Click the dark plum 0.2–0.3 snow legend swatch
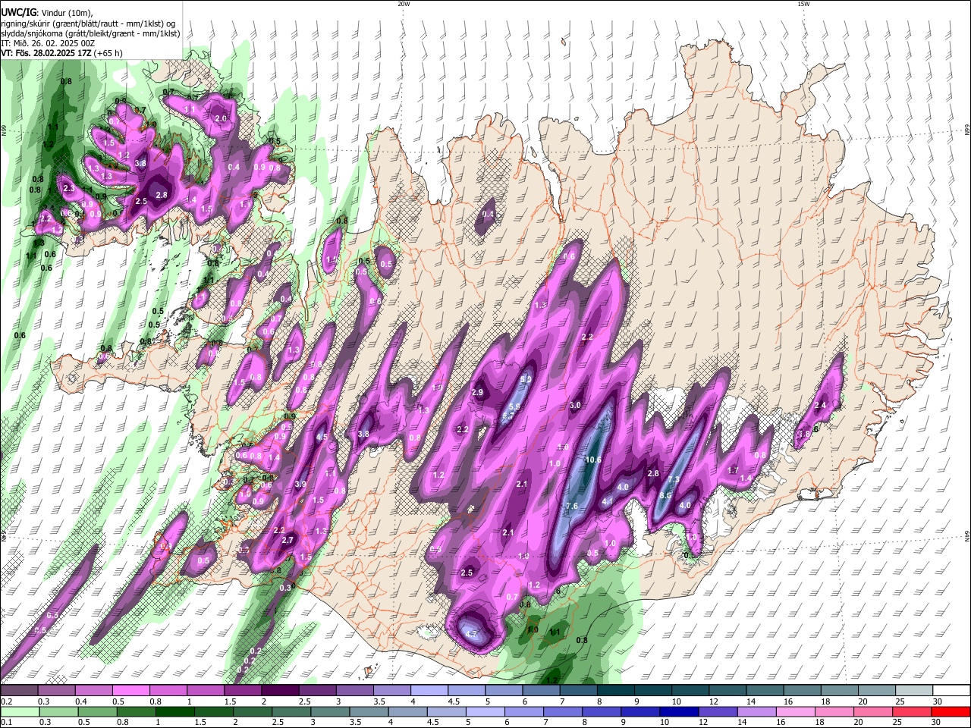This screenshot has height=728, width=971. click(x=19, y=691)
